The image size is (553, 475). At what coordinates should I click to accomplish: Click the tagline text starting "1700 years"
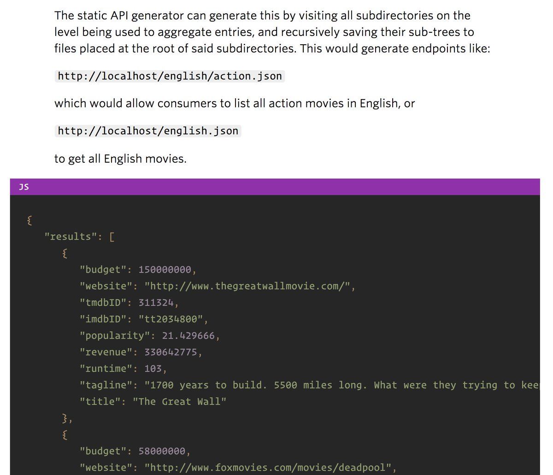(x=341, y=385)
